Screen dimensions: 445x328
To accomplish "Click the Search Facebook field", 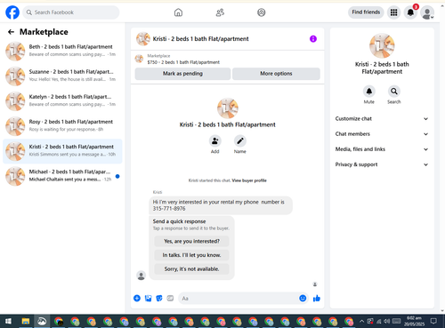I will pos(71,12).
